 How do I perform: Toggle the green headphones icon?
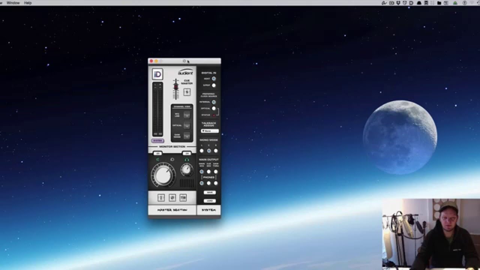pyautogui.click(x=187, y=160)
